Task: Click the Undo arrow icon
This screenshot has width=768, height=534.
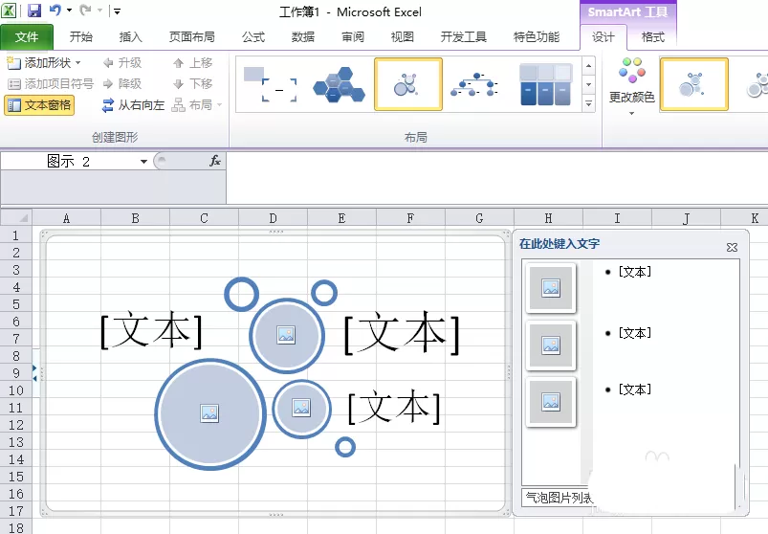Action: (x=55, y=11)
